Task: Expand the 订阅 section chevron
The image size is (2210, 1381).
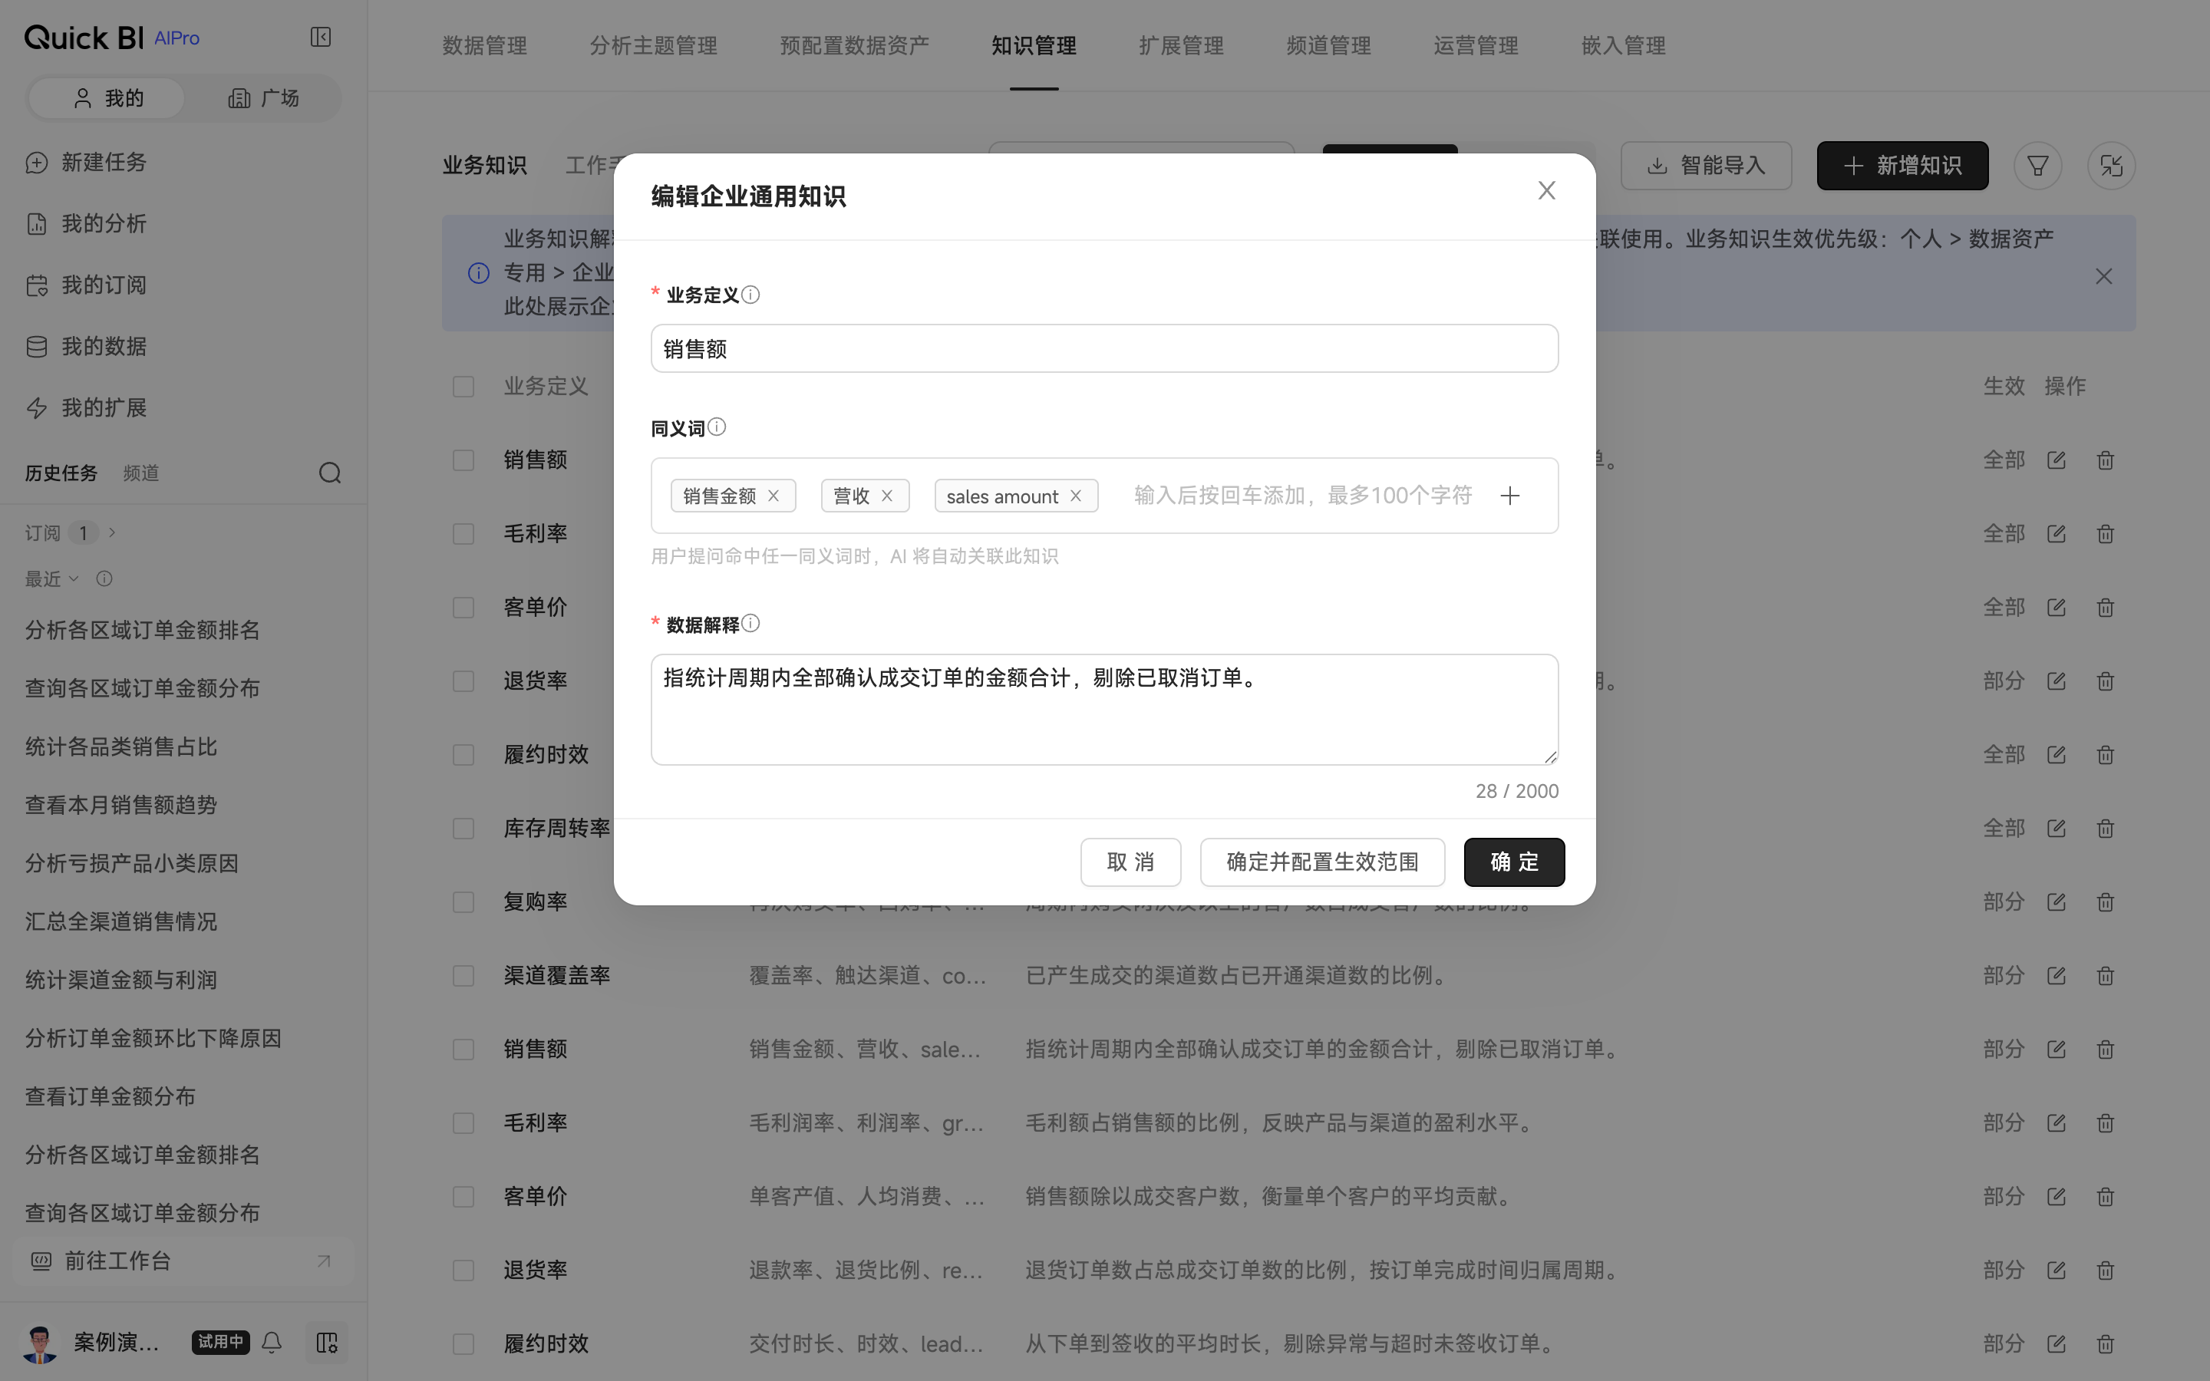Action: pos(112,532)
